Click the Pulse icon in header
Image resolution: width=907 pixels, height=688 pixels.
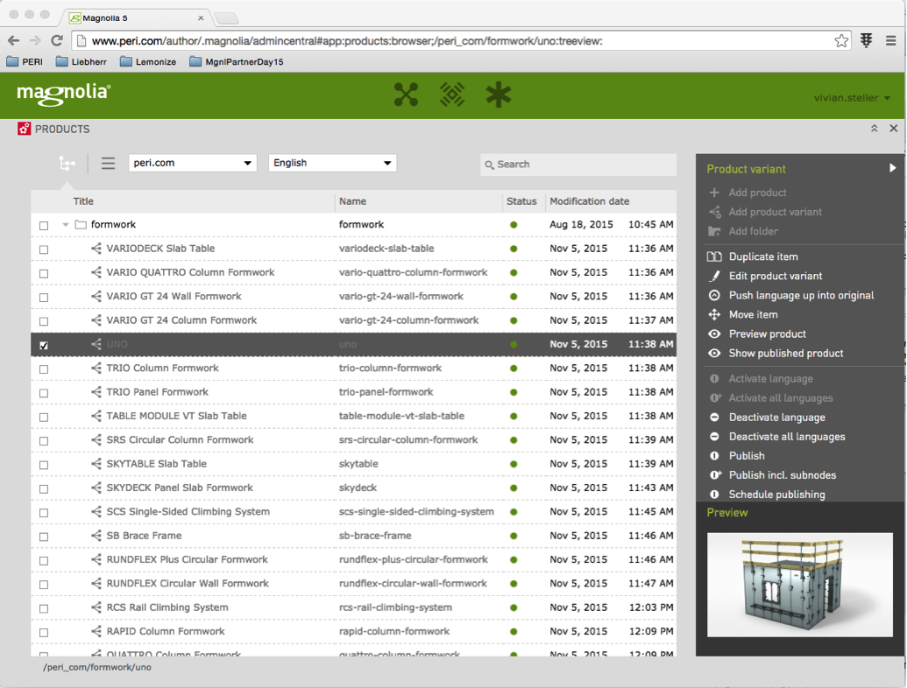click(x=452, y=95)
